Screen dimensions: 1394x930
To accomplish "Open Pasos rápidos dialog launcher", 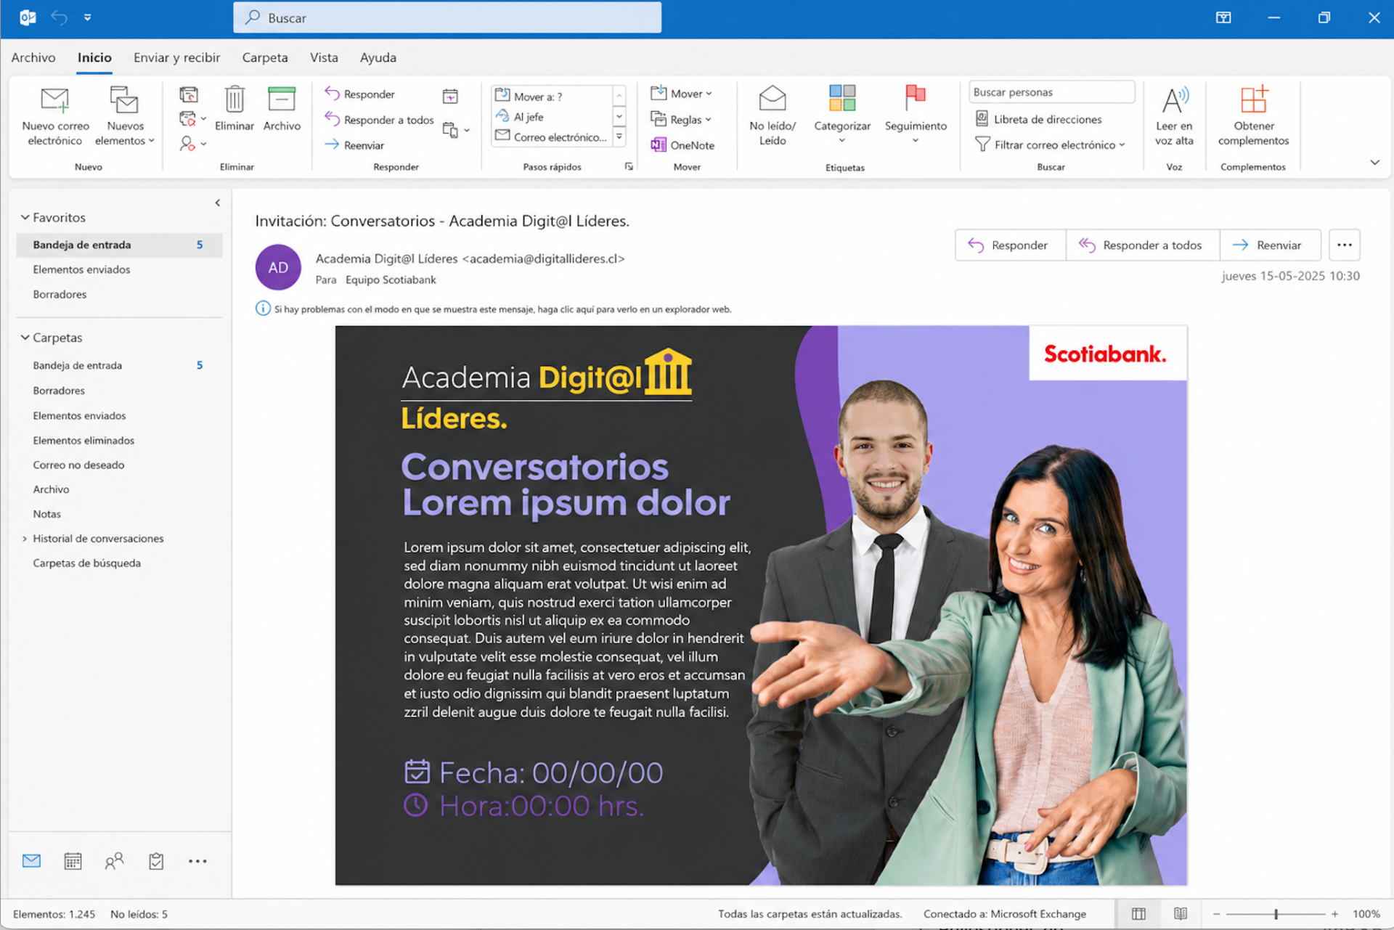I will pyautogui.click(x=629, y=167).
